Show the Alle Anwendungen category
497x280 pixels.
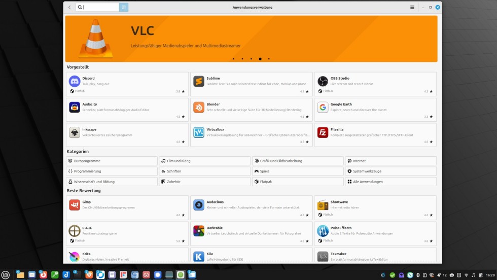tap(390, 182)
